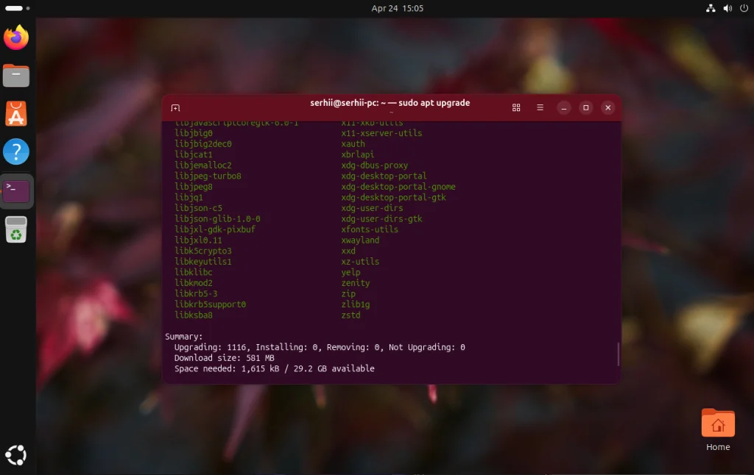Image resolution: width=754 pixels, height=475 pixels.
Task: Click the package name libkmod2
Action: click(x=194, y=283)
